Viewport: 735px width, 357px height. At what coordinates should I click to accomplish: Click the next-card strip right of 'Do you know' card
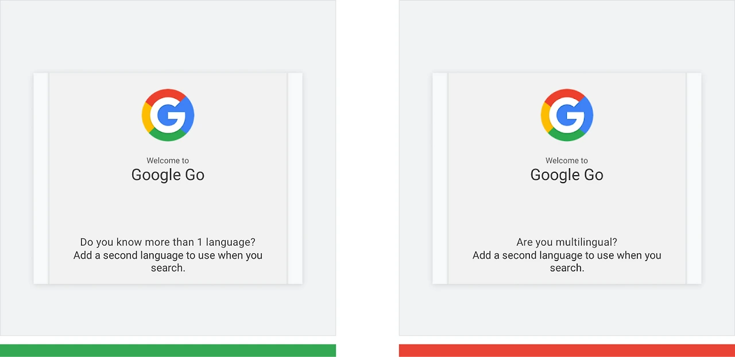(295, 178)
